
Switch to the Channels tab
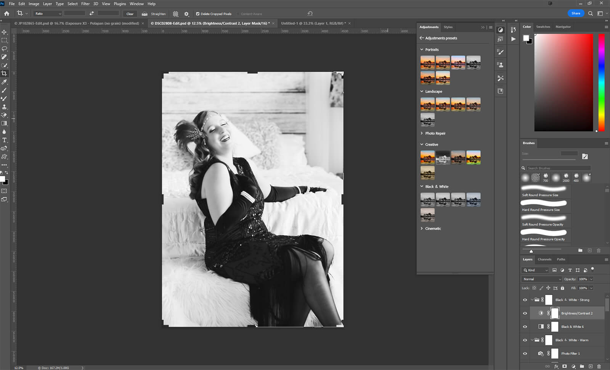544,259
